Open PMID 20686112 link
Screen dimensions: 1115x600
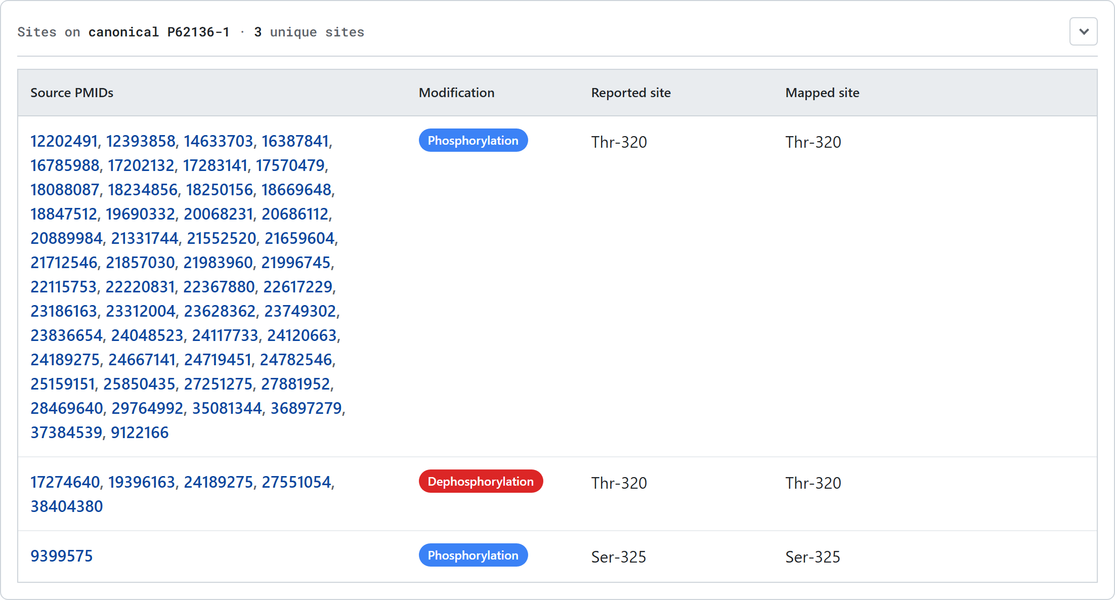point(295,214)
